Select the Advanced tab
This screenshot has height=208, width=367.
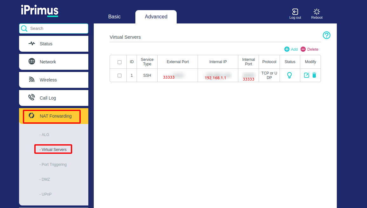156,17
